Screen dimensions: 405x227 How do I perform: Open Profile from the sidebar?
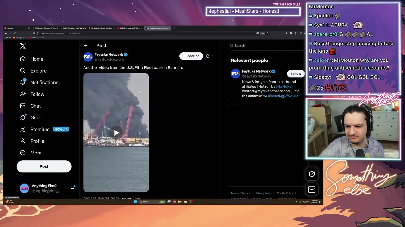click(x=32, y=141)
